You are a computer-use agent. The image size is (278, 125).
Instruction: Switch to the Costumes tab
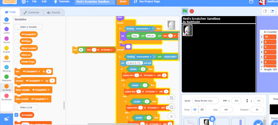tap(32, 12)
